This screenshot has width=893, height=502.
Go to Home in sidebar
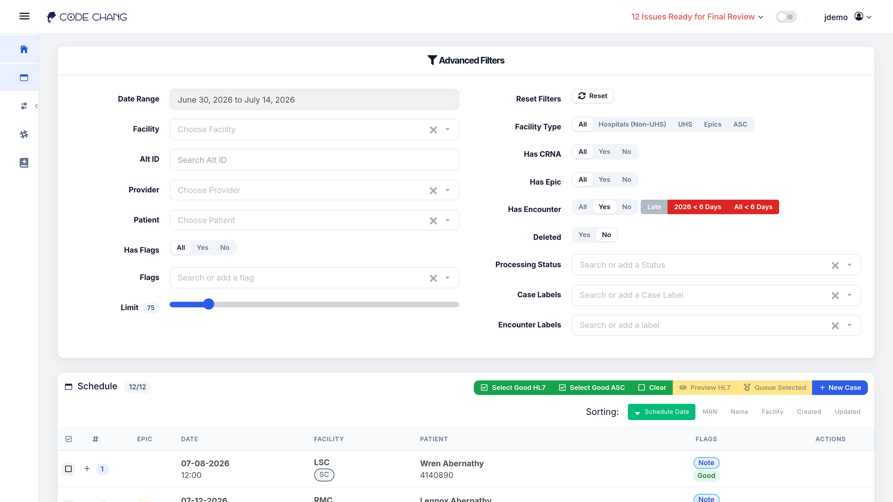[24, 49]
